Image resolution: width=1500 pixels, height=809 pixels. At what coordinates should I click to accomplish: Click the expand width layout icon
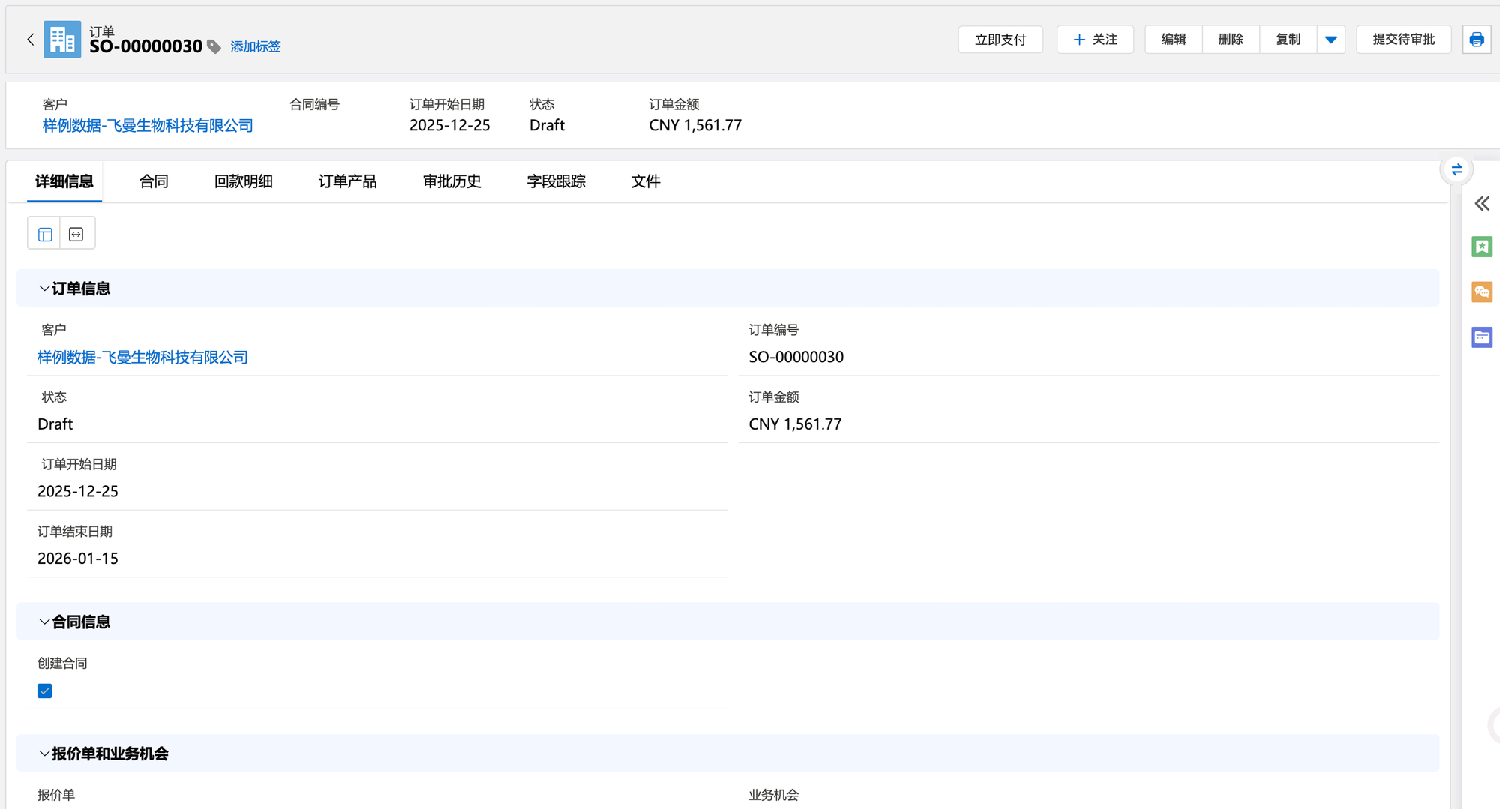pos(76,235)
